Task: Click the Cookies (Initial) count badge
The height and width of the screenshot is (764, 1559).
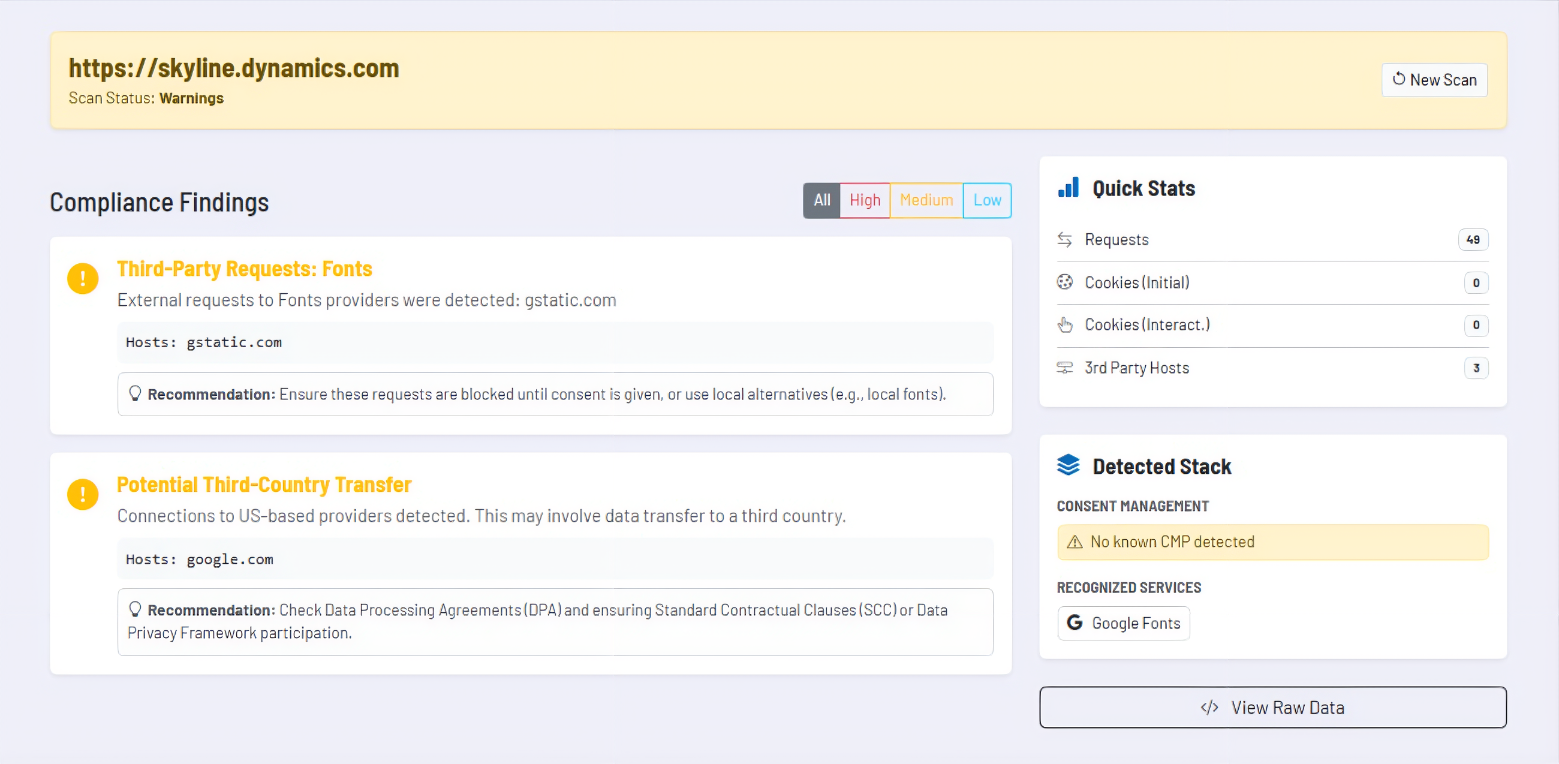Action: (1476, 282)
